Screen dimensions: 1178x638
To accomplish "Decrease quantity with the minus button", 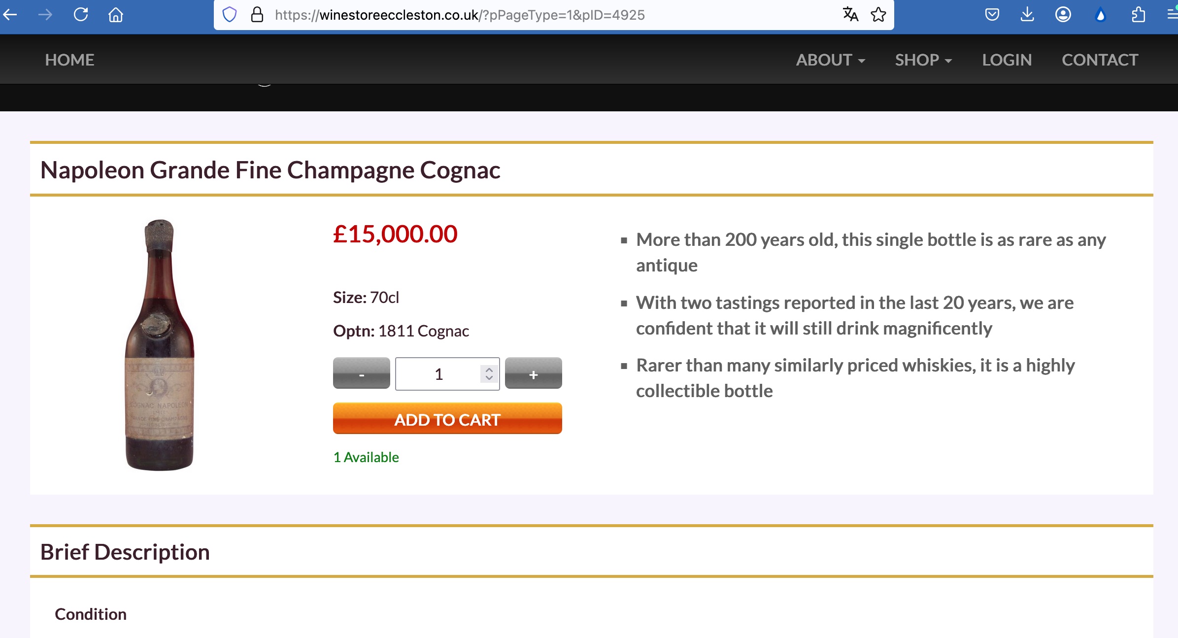I will [361, 373].
